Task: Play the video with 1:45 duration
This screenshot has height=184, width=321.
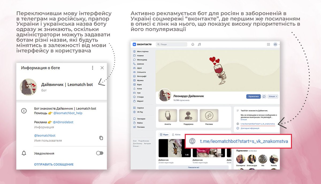Action: click(174, 148)
